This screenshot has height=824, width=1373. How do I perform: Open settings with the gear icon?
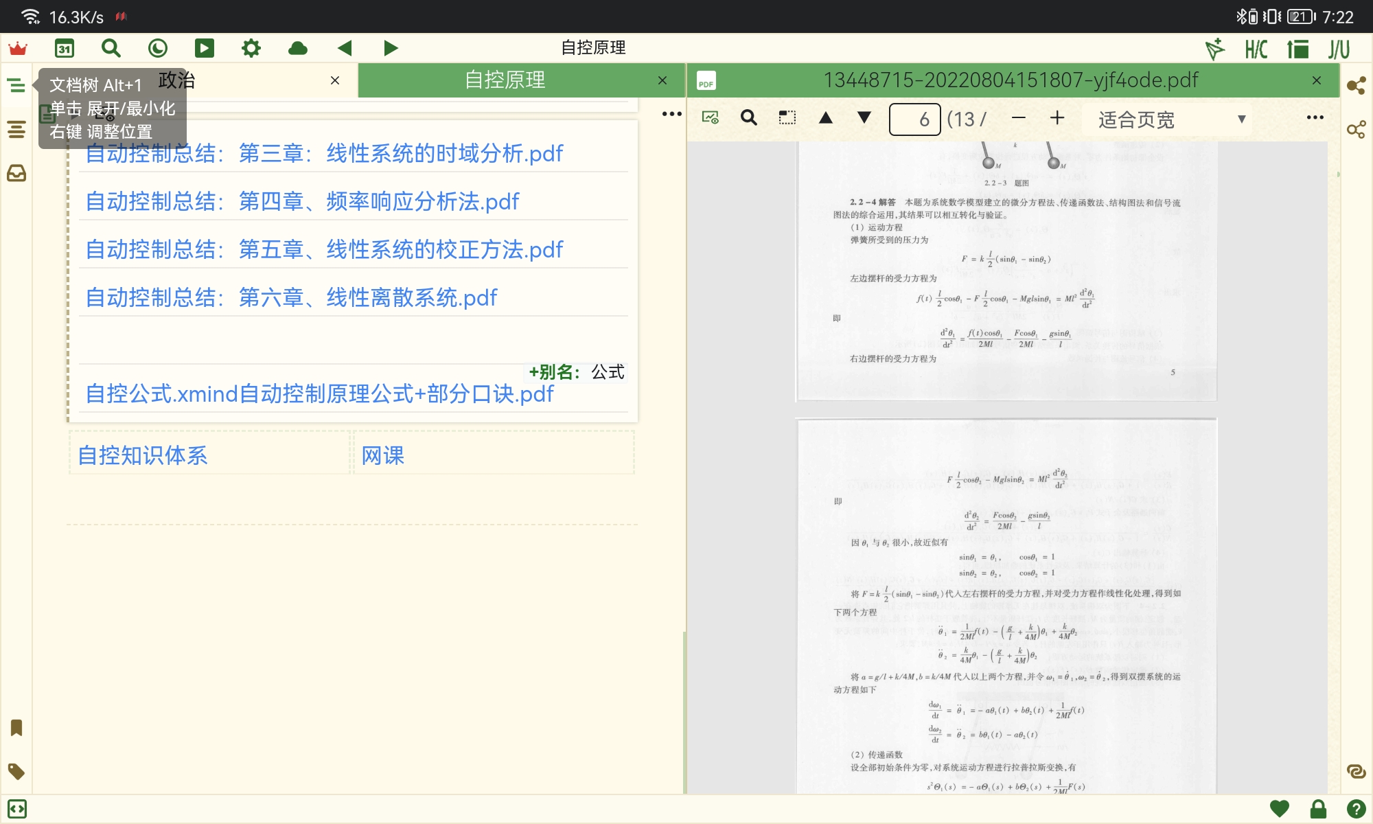251,48
